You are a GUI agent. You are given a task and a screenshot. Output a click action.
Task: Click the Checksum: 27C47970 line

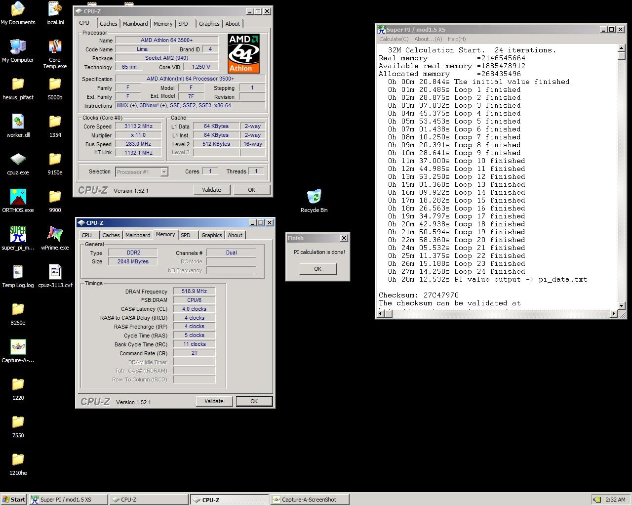click(x=419, y=295)
